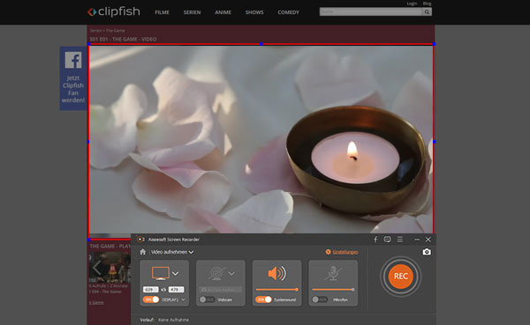Click the Aiseesoft Screen Recorder logo icon
530x325 pixels.
140,240
